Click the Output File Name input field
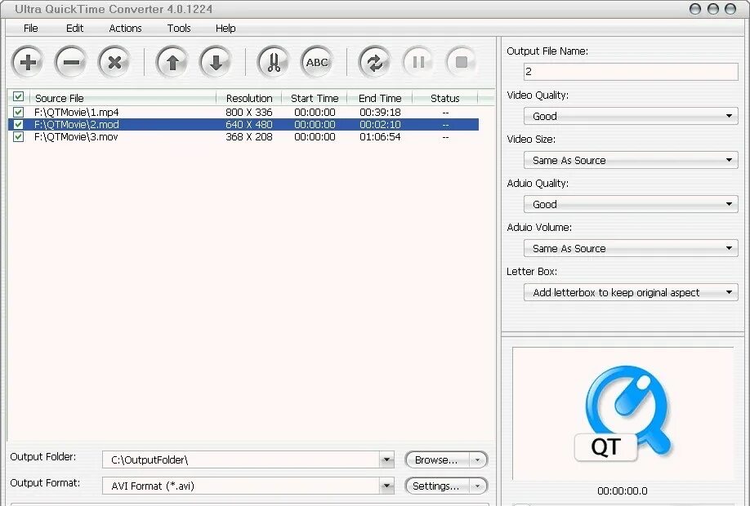750x506 pixels. coord(631,72)
